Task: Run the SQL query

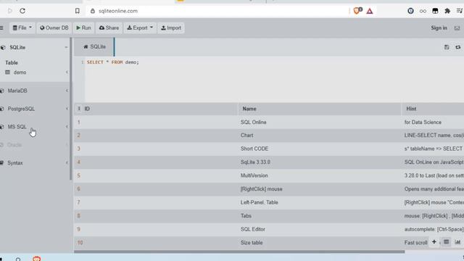Action: (x=84, y=28)
